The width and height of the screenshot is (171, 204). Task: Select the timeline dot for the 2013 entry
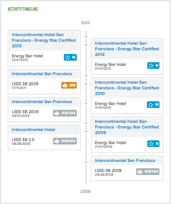[x=86, y=36]
